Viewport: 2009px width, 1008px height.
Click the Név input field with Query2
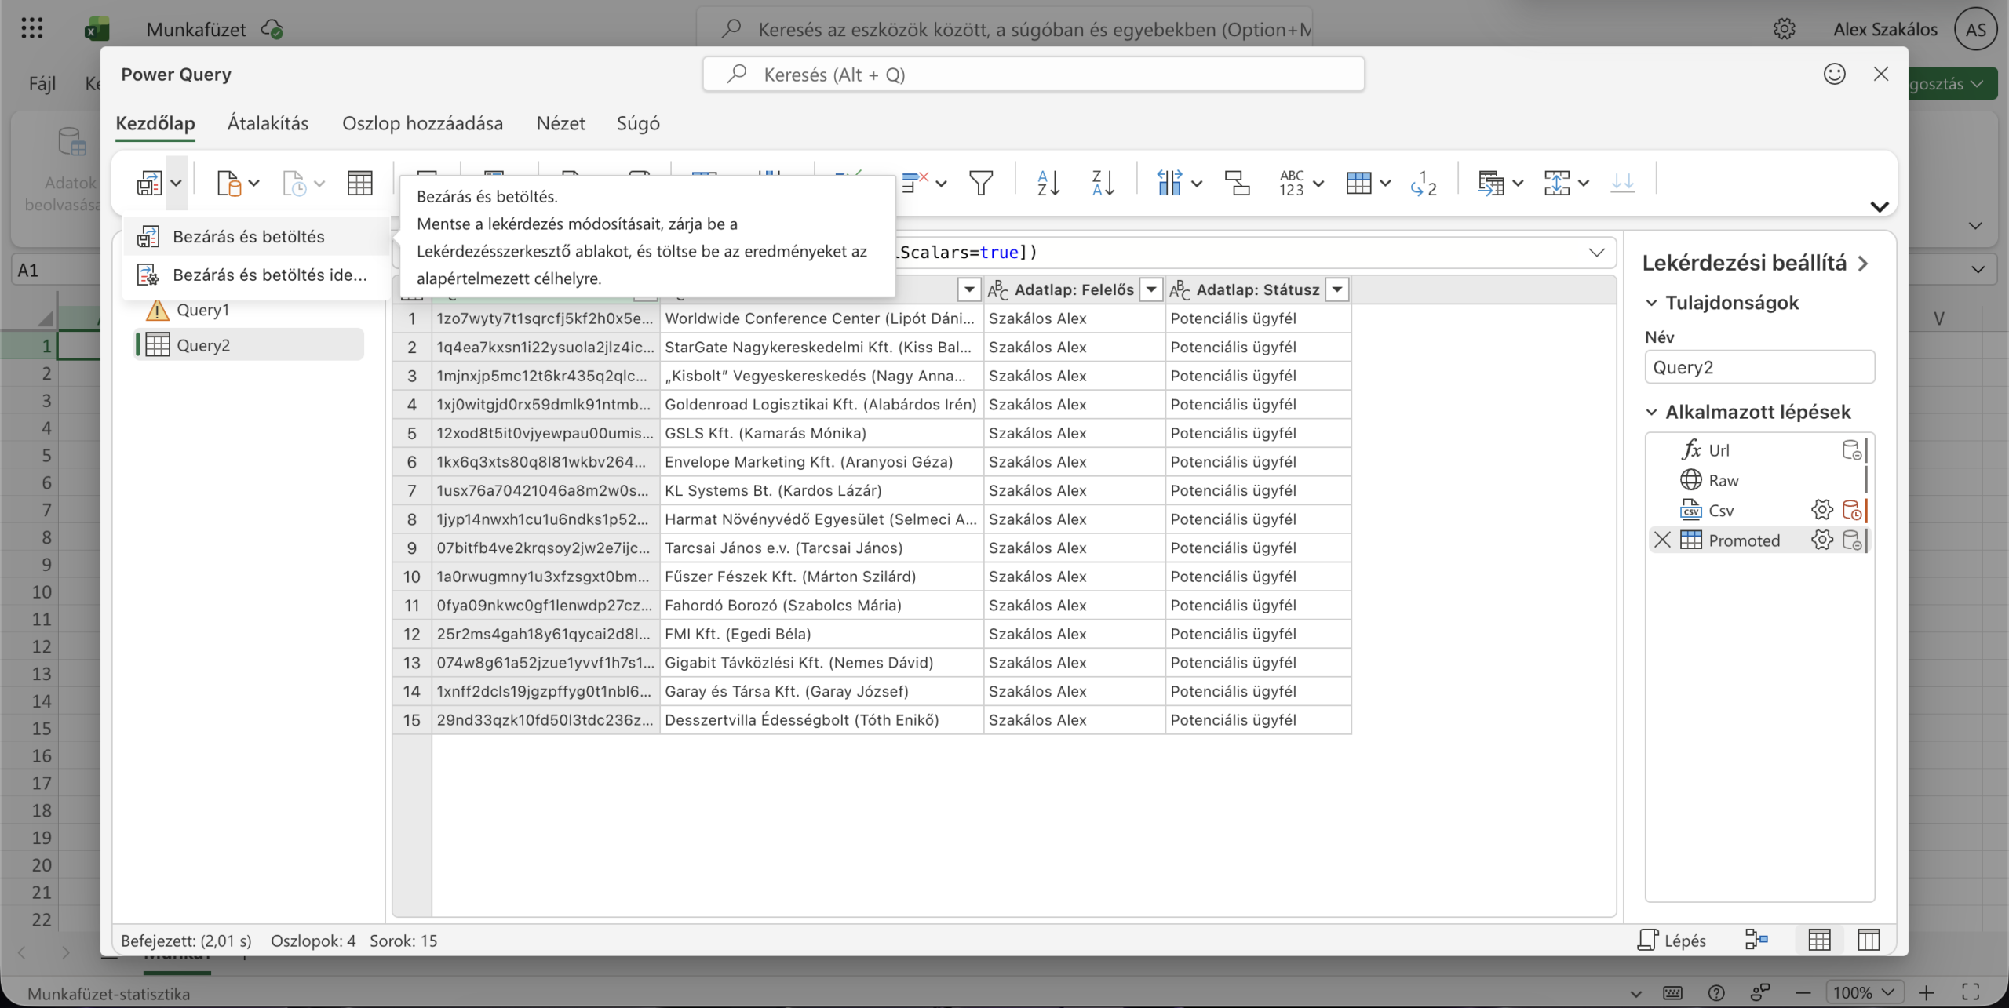click(x=1759, y=367)
